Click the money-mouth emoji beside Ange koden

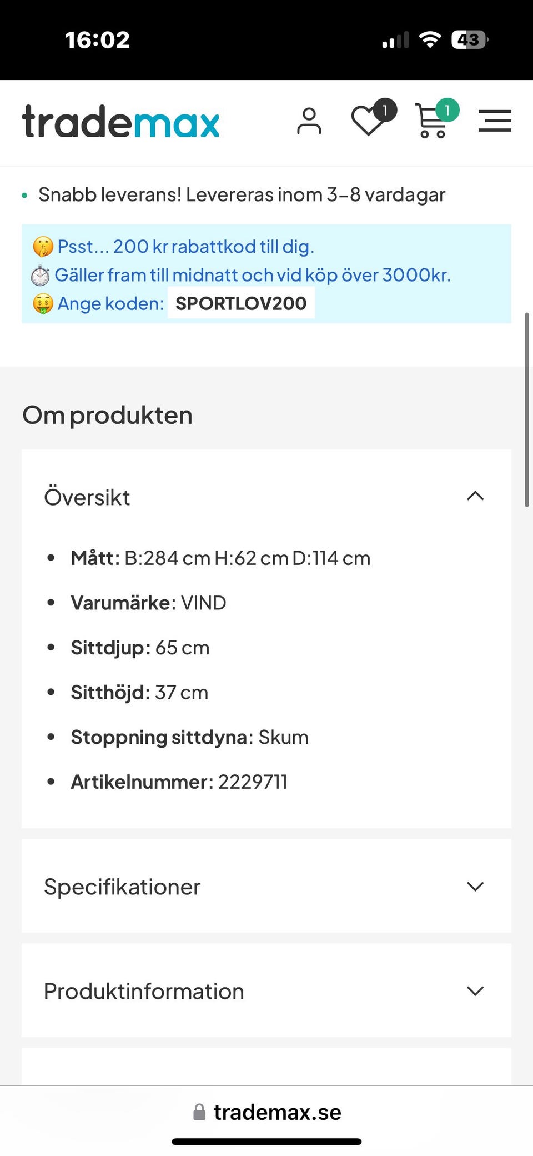(41, 303)
